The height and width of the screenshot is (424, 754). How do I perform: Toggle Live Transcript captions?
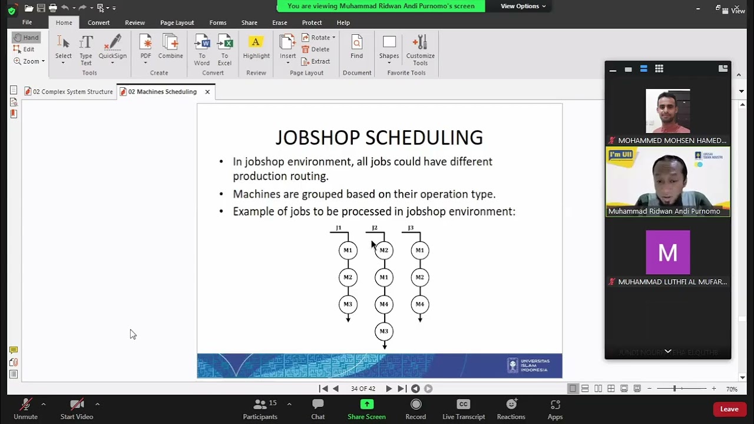[x=464, y=409]
